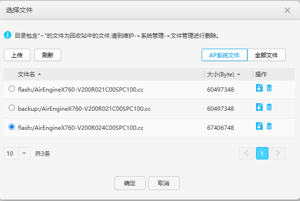Image resolution: width=300 pixels, height=201 pixels.
Task: Select flash V200R024C00SPC100.cc radio button
Action: pos(12,127)
